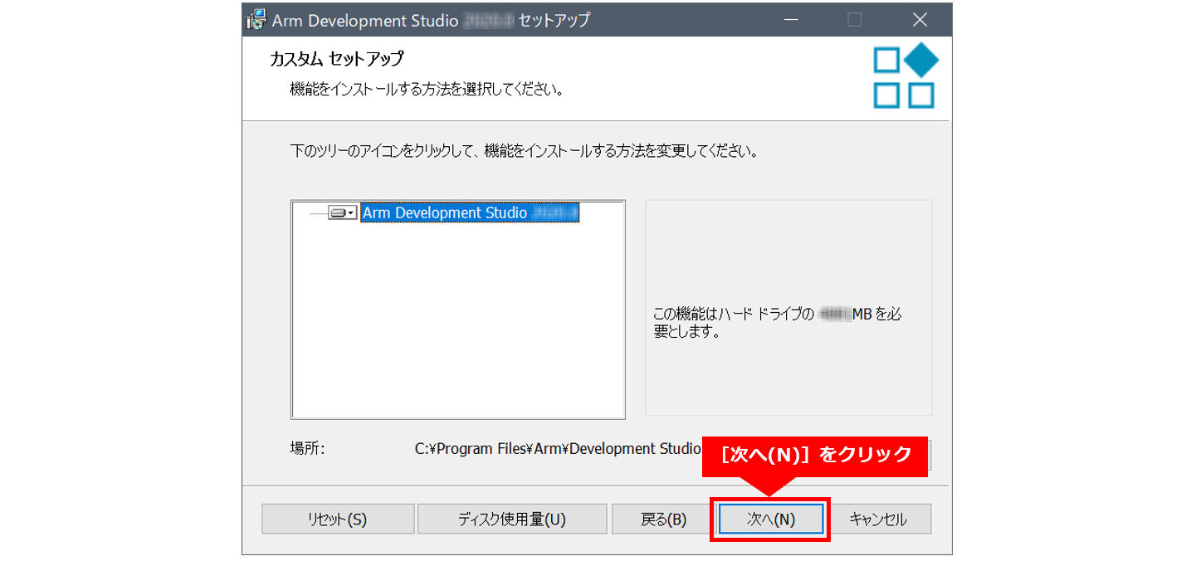
Task: Click the 戻る(B) button
Action: [x=664, y=520]
